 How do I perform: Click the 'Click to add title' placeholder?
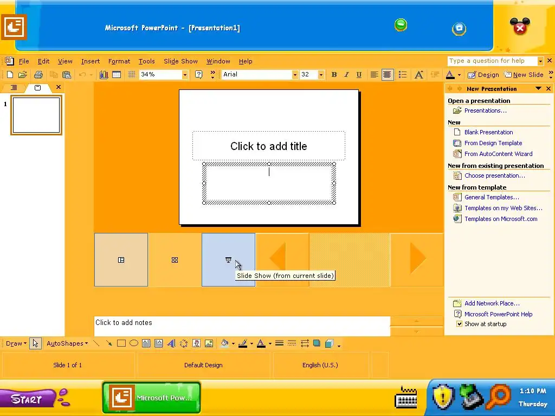[269, 146]
